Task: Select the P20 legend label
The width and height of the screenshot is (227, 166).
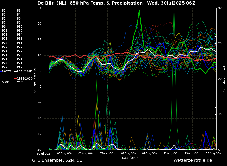Action: 20,47
